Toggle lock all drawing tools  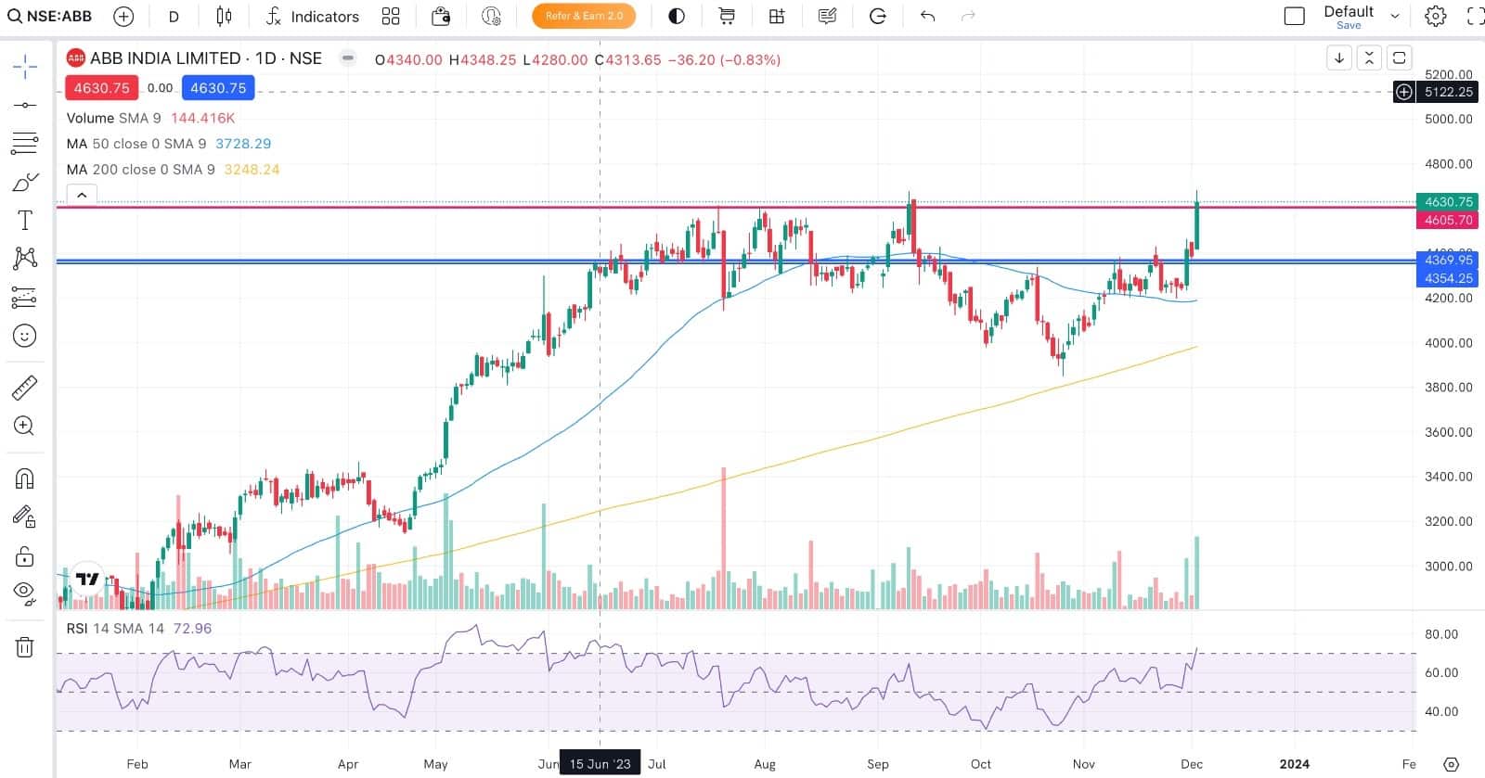(25, 555)
